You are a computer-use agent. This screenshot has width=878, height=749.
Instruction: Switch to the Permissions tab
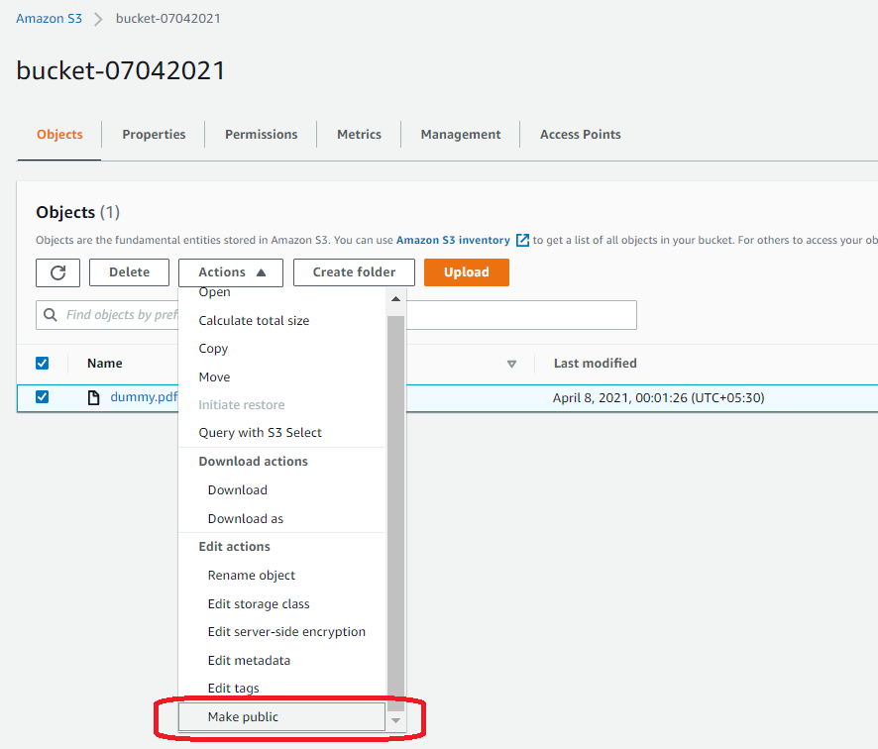(261, 134)
